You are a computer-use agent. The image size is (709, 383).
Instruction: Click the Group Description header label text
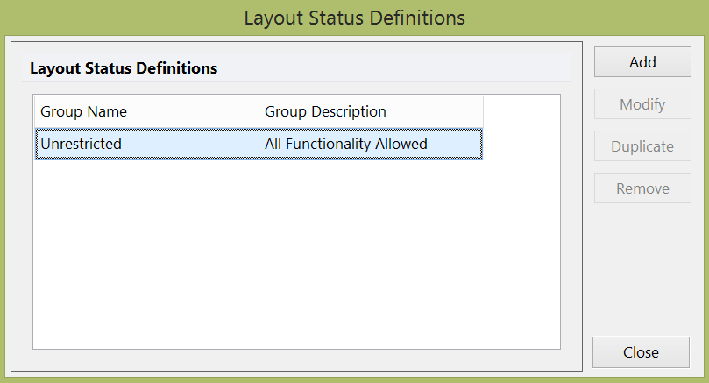(x=325, y=111)
